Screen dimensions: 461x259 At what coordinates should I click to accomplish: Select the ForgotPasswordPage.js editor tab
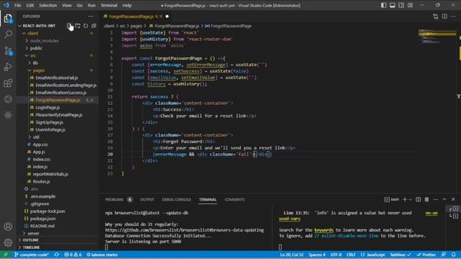pos(136,17)
